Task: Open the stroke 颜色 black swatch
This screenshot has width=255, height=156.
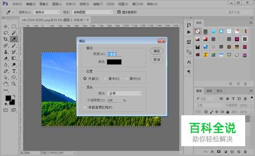Action: (114, 62)
